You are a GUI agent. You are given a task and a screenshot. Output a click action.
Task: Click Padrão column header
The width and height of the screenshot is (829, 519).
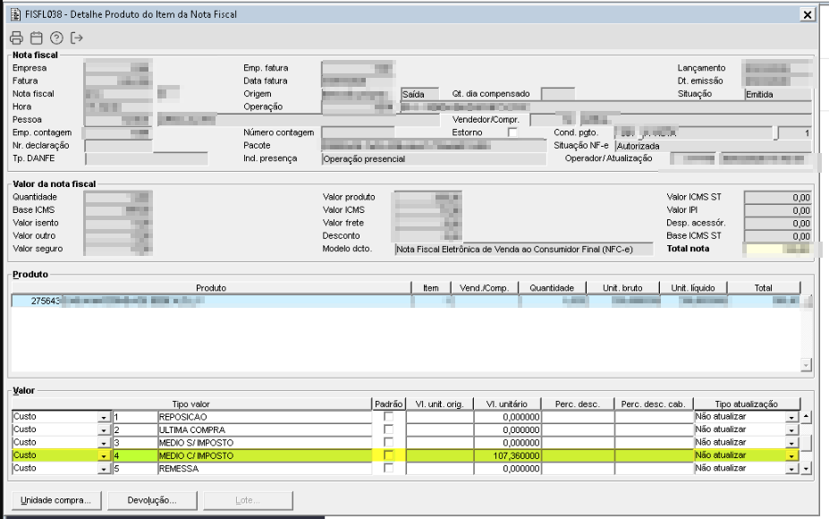click(389, 404)
